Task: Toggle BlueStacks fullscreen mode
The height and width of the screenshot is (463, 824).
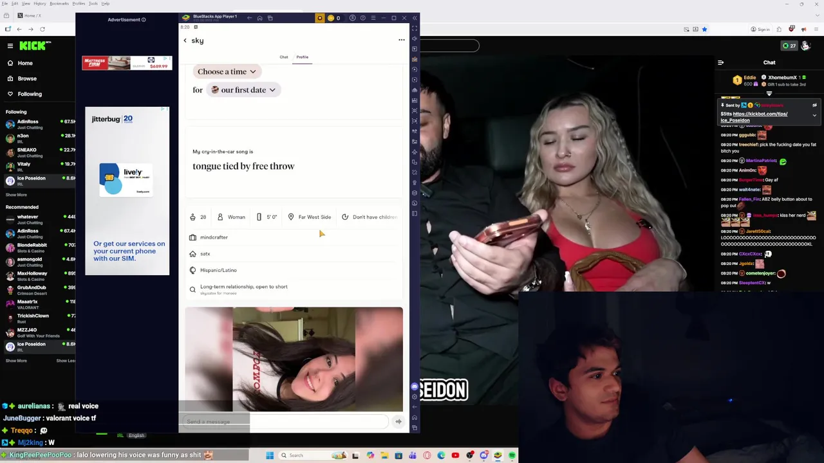Action: pyautogui.click(x=415, y=28)
